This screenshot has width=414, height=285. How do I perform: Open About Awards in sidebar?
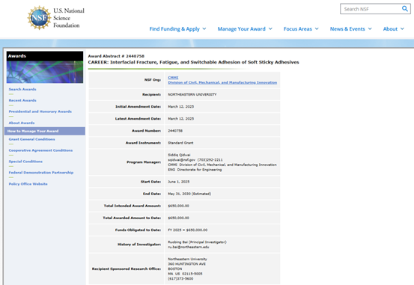tap(22, 123)
